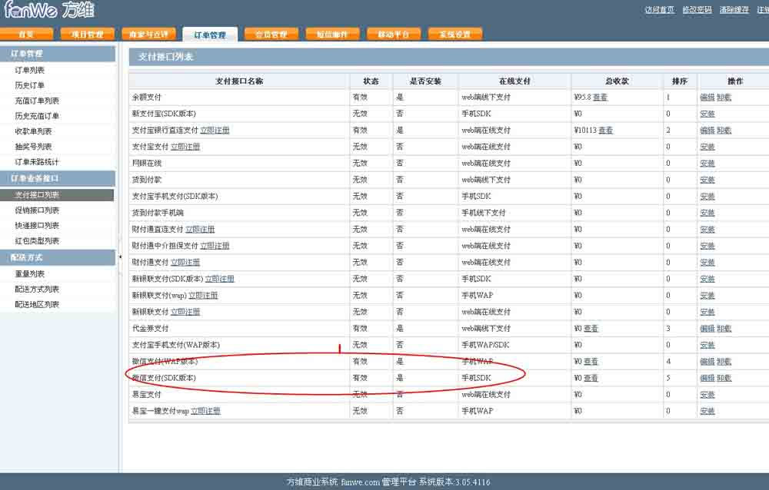
Task: Open 充值订单列表 in the sidebar
Action: pyautogui.click(x=37, y=101)
